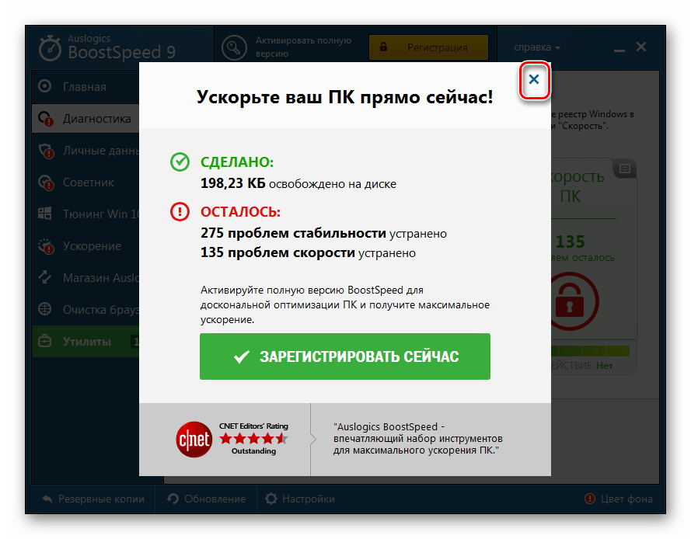Click Цвет фона option
691x539 pixels.
(618, 499)
